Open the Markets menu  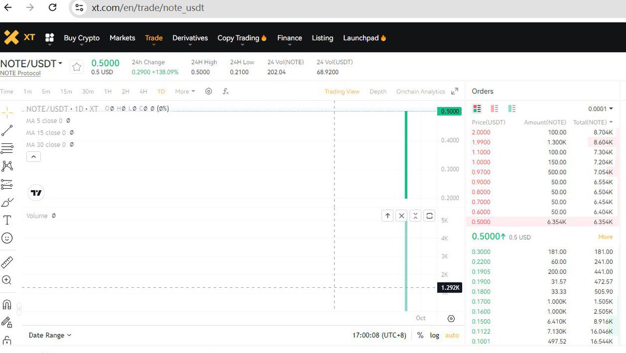(122, 38)
